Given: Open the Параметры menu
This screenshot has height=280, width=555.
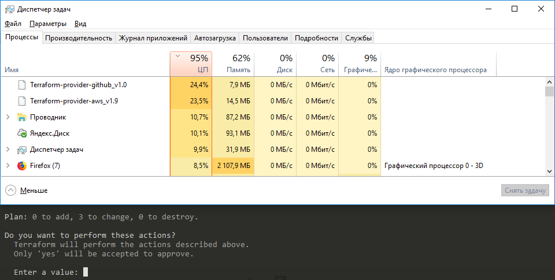Looking at the screenshot, I should [48, 24].
